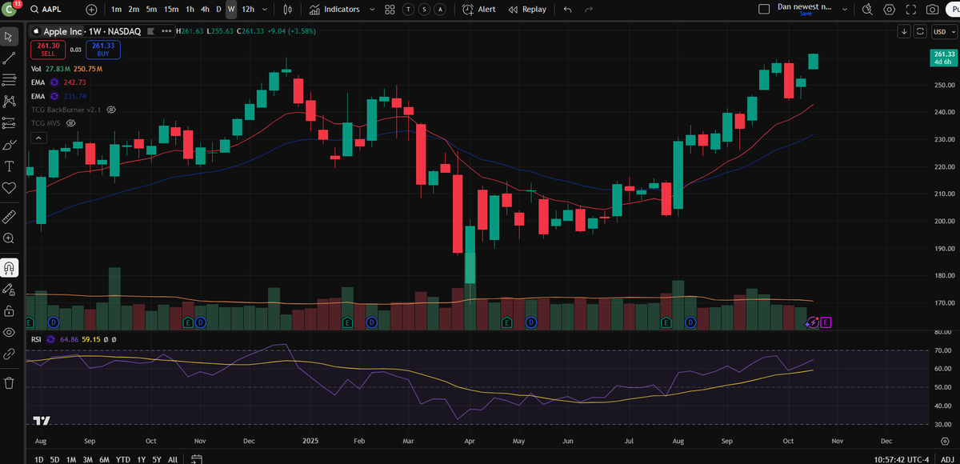The width and height of the screenshot is (960, 464).
Task: Toggle the magnet mode
Action: [x=10, y=267]
